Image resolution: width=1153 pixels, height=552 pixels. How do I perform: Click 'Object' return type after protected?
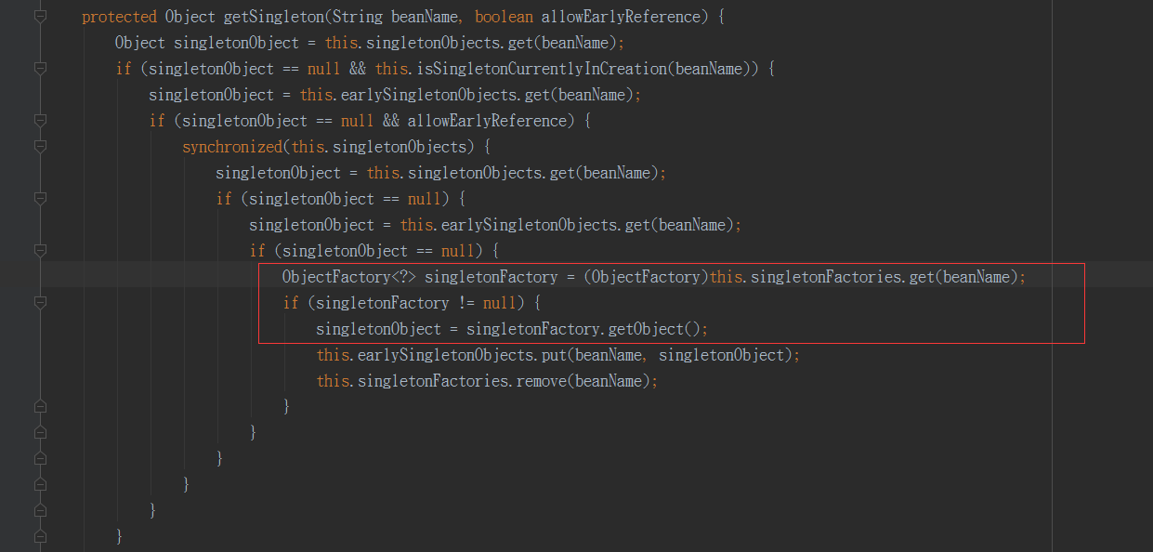coord(190,17)
